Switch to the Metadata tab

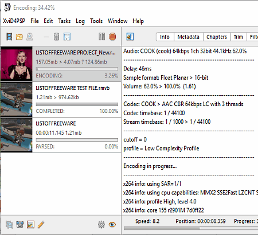point(189,37)
